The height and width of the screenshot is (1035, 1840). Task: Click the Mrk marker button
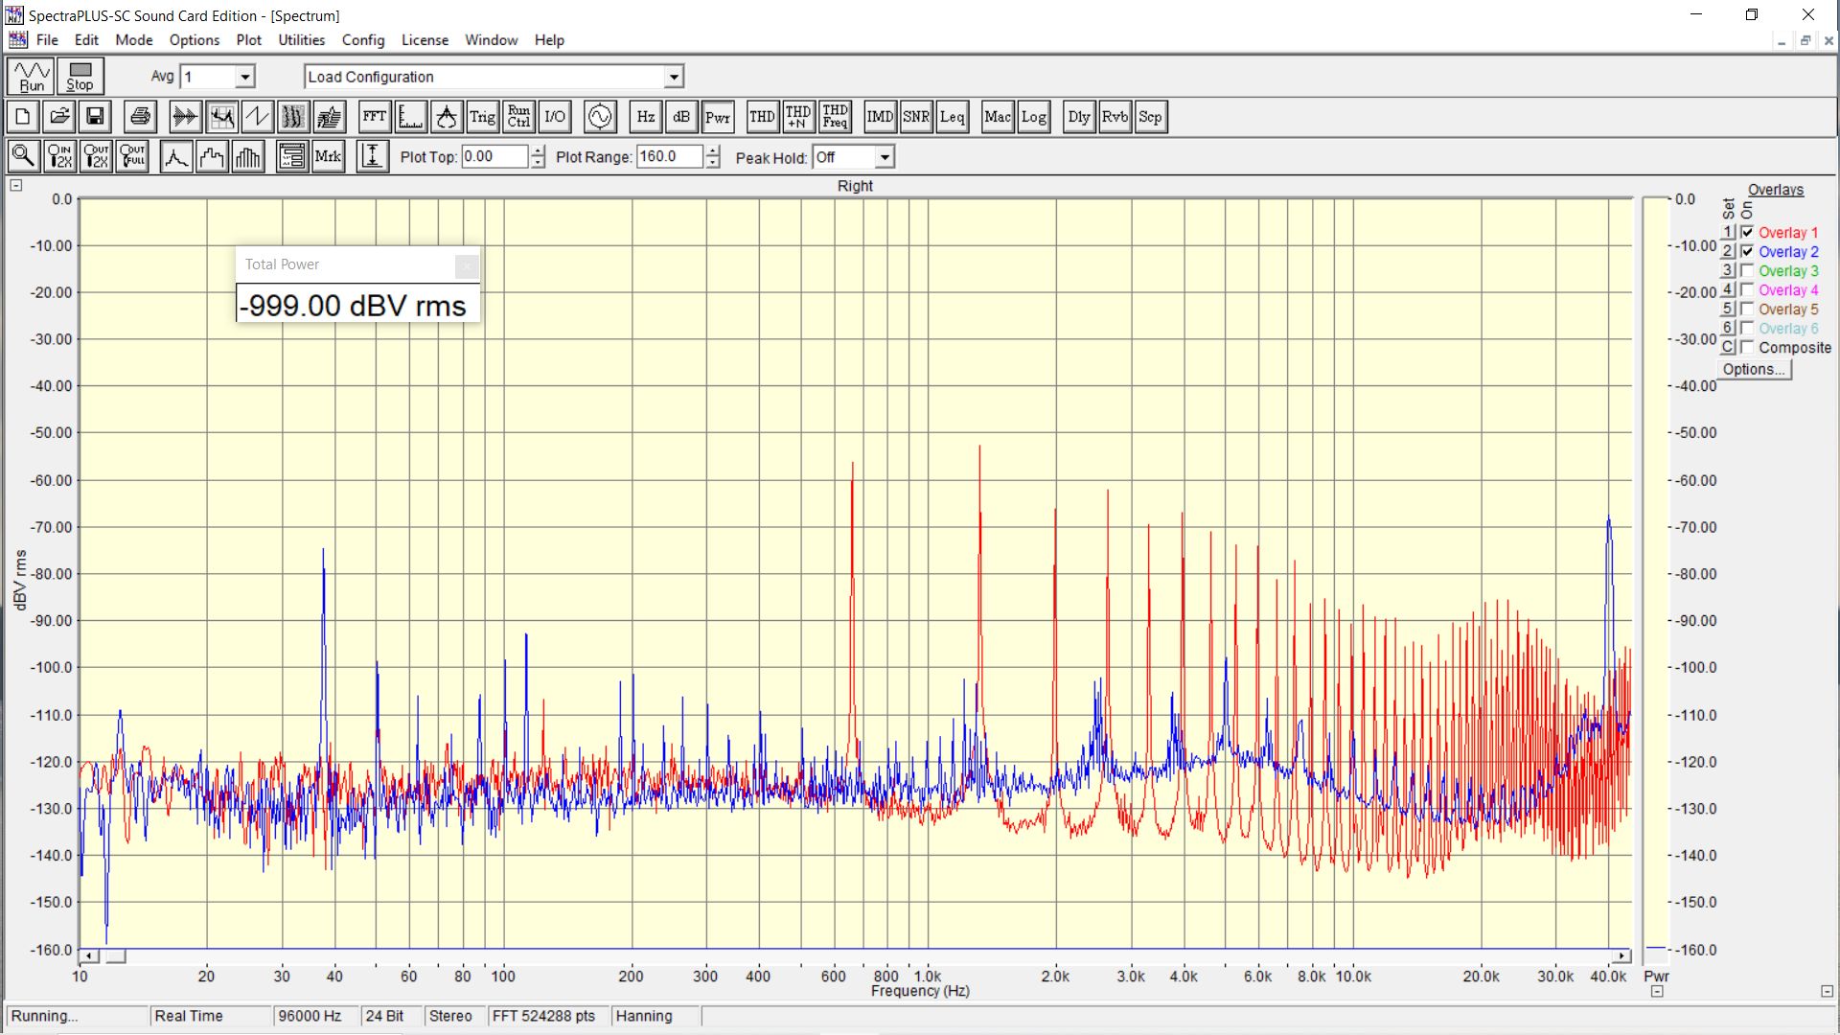tap(328, 156)
